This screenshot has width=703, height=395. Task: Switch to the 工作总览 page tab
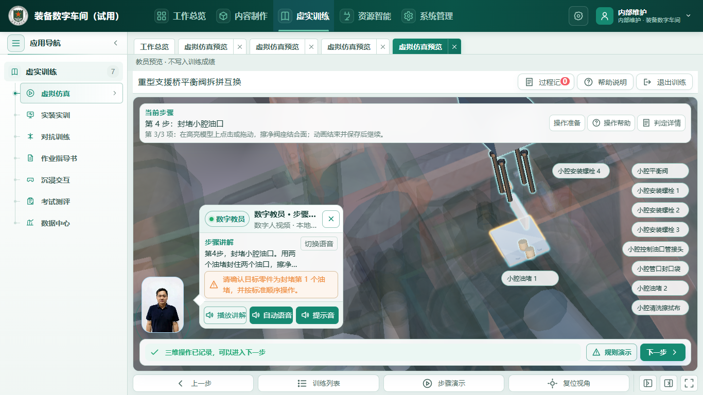click(x=154, y=47)
